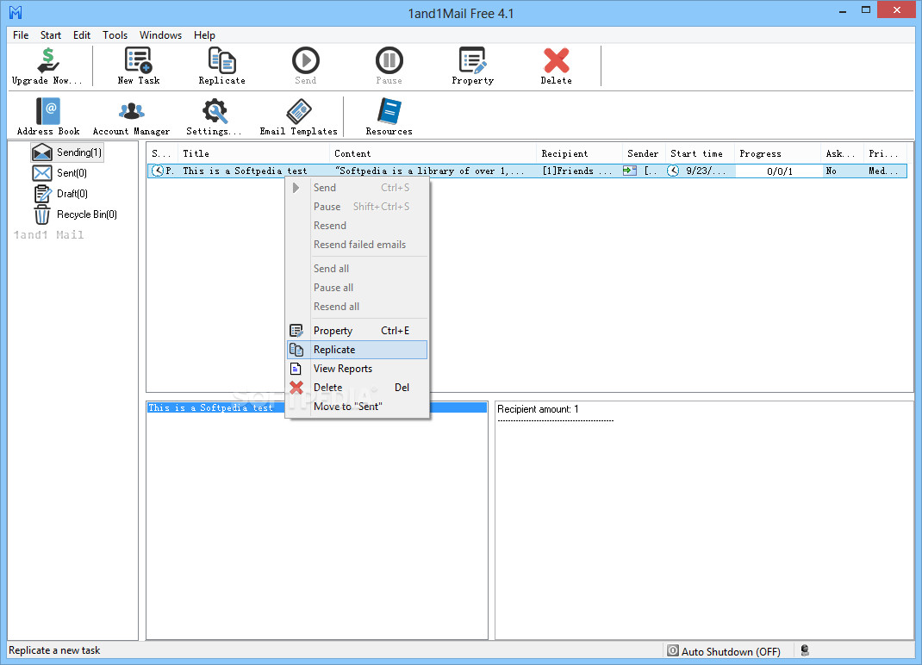The width and height of the screenshot is (922, 665).
Task: Click the Pri... column header
Action: (886, 153)
